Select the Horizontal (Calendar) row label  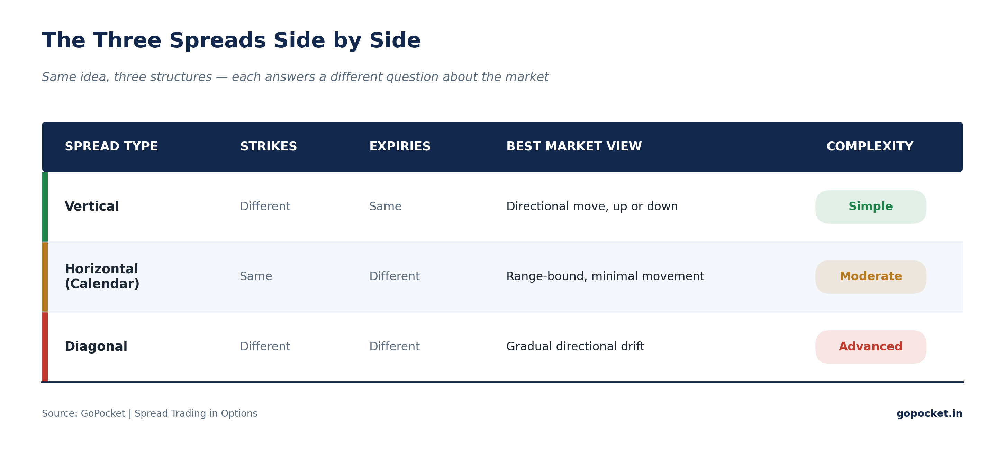click(102, 276)
